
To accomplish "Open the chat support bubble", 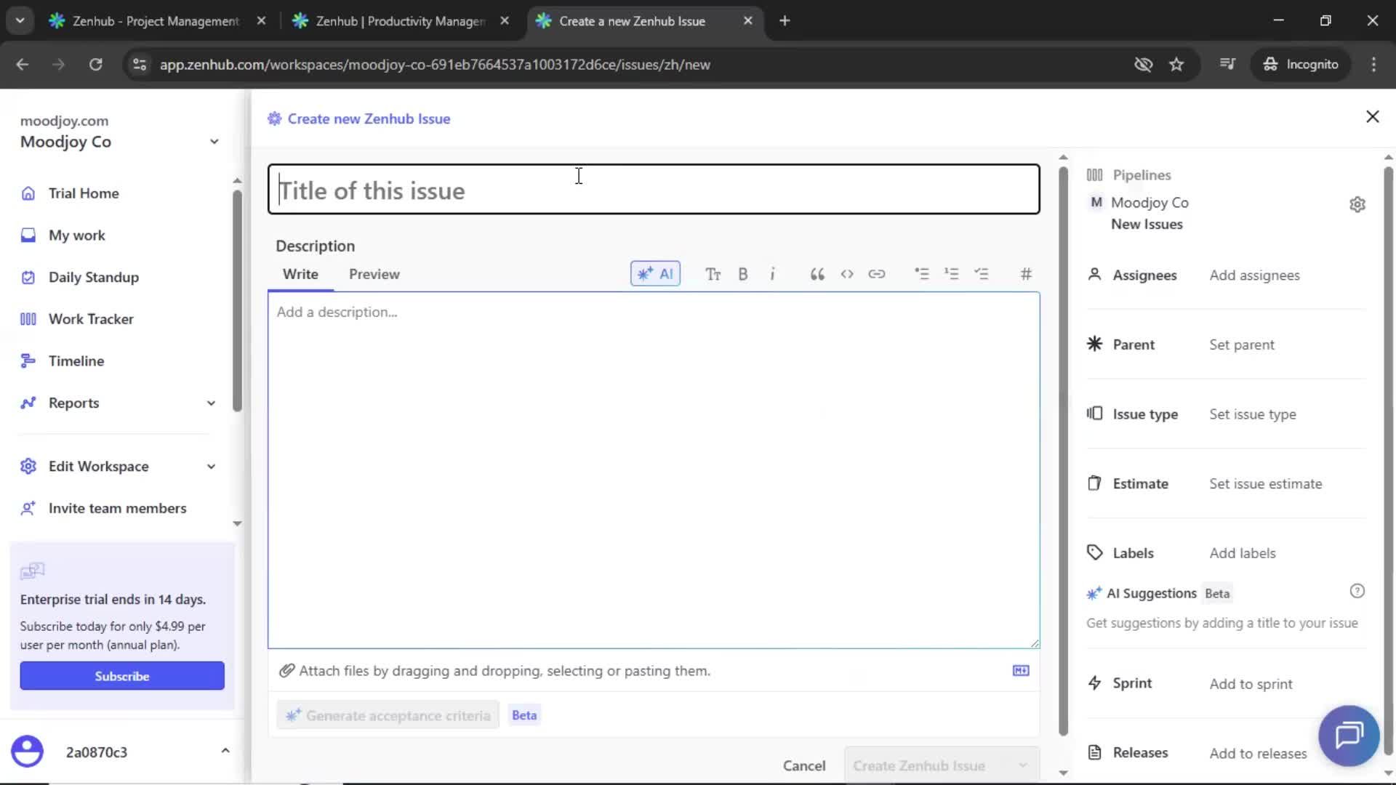I will pos(1349,736).
